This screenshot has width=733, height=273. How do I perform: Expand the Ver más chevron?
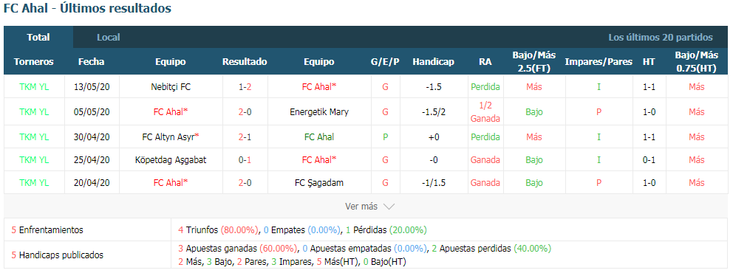coord(389,207)
